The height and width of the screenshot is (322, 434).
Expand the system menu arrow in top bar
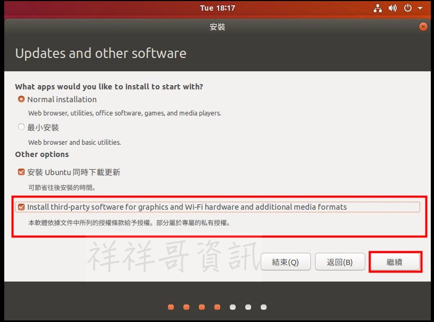420,9
